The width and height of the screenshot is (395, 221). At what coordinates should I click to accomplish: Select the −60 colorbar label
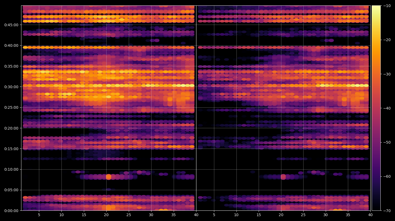tap(387, 176)
